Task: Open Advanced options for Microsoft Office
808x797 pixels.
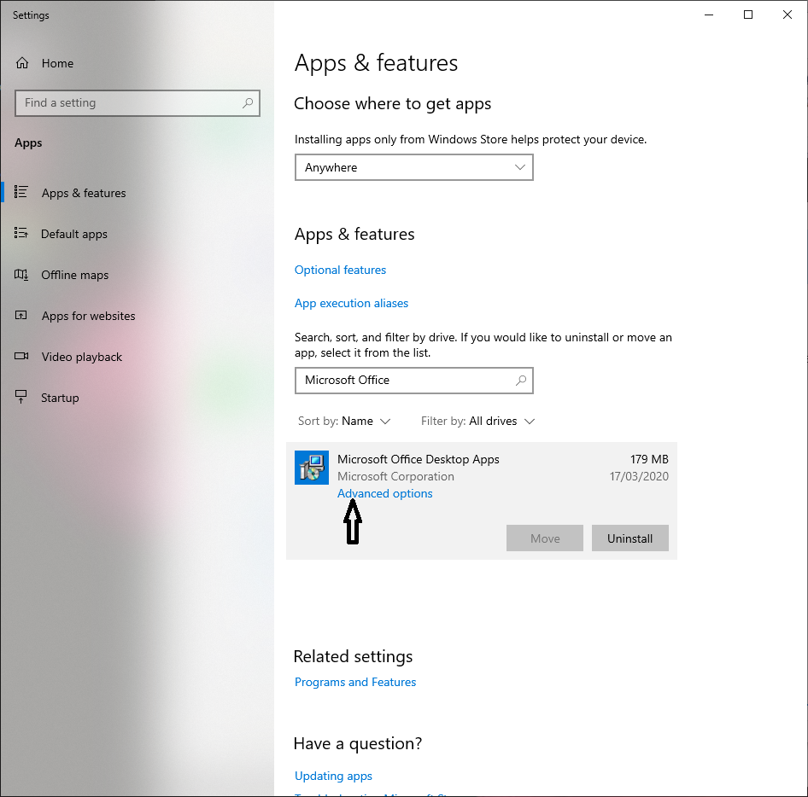Action: [x=385, y=493]
